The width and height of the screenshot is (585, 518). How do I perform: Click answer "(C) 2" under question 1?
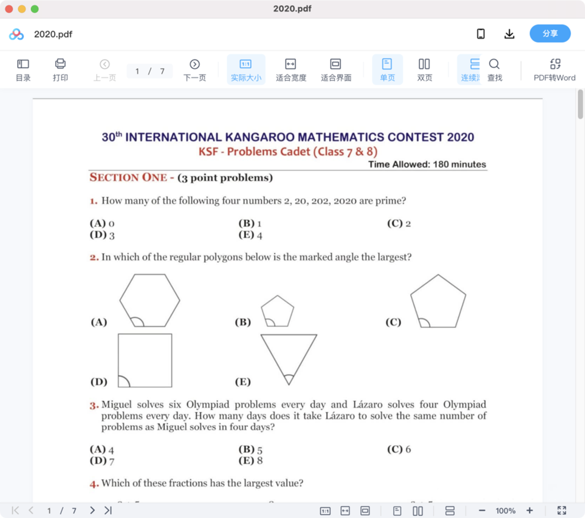(399, 223)
